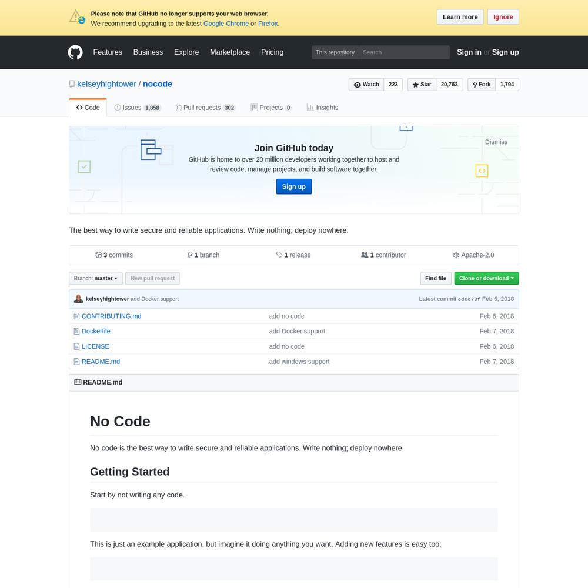Open the add windows support commit message

[299, 362]
